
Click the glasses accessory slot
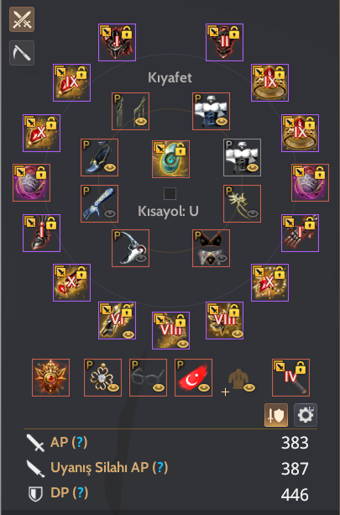click(x=148, y=378)
